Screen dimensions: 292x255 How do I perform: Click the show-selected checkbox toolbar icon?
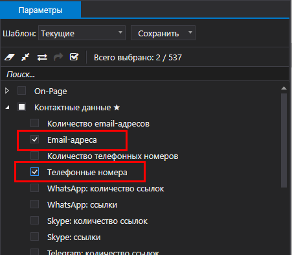pos(74,57)
